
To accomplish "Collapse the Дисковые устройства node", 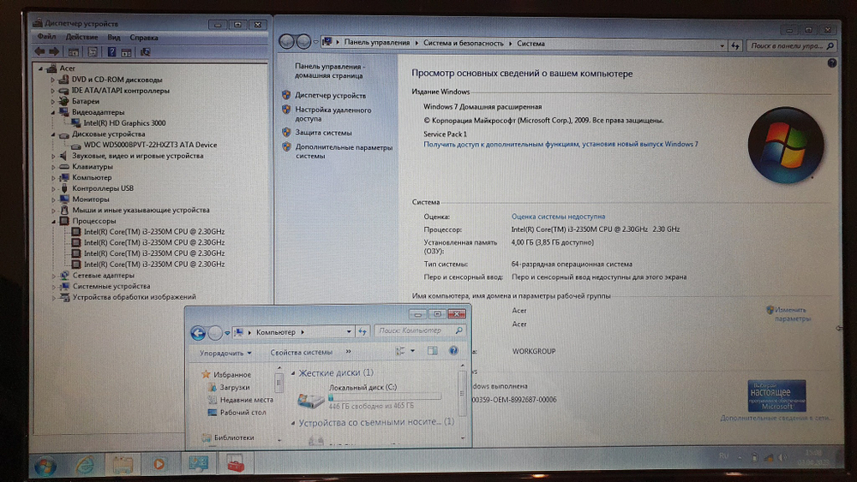I will click(x=53, y=134).
